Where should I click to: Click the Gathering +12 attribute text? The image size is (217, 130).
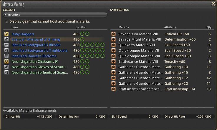(x=176, y=78)
